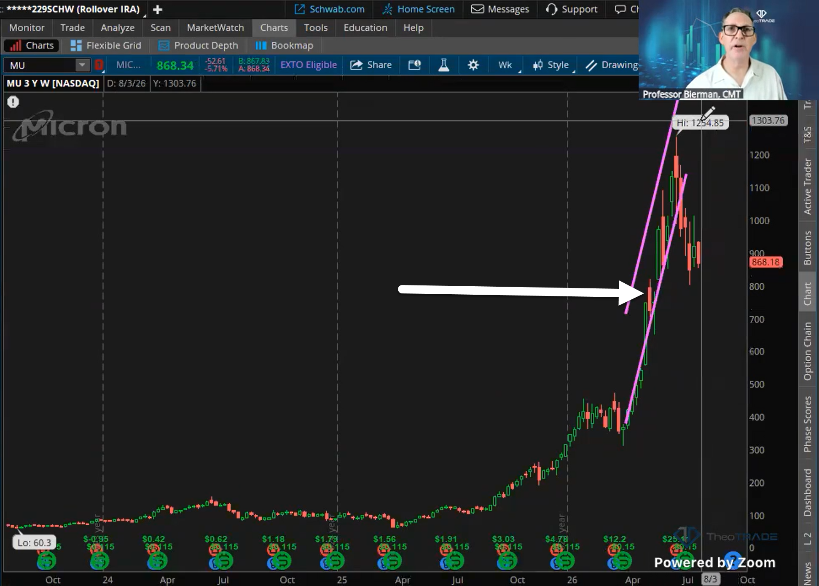This screenshot has width=819, height=586.
Task: Click the 1303.76 price axis label
Action: (768, 121)
